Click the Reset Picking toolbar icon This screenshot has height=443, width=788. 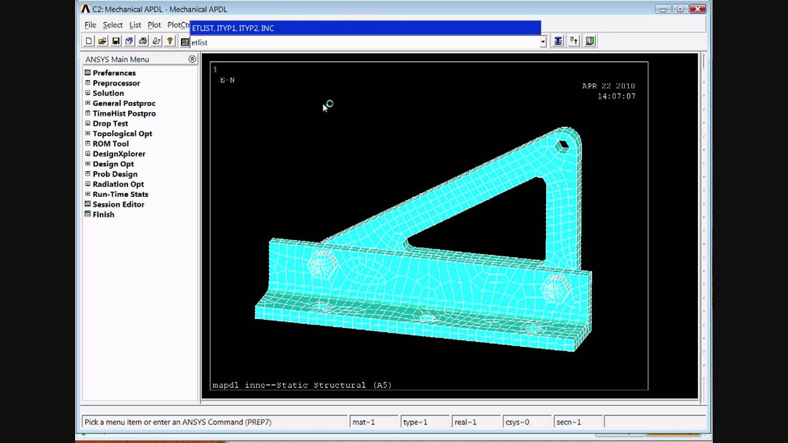pos(574,41)
